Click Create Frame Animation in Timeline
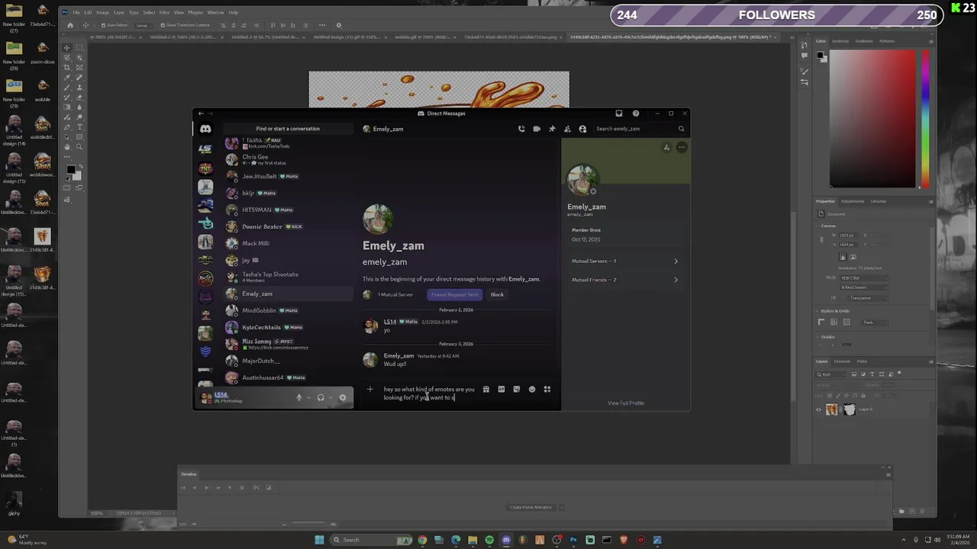The height and width of the screenshot is (549, 977). point(530,507)
